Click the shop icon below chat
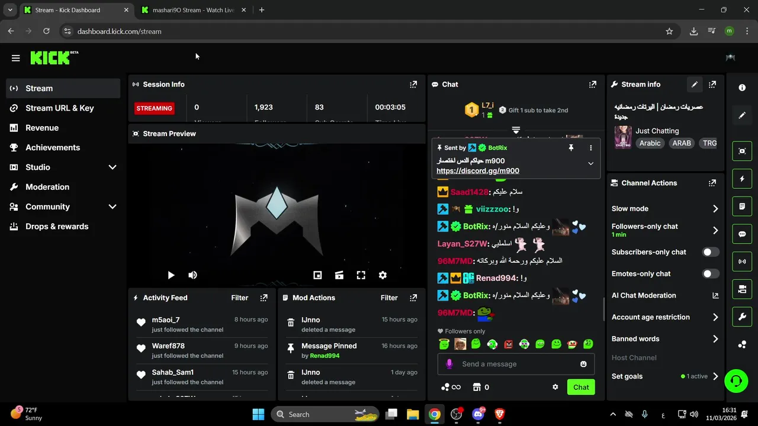This screenshot has width=758, height=426. tap(477, 387)
